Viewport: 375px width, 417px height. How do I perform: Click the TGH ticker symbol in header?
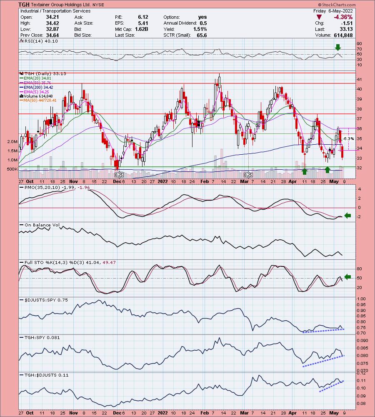click(x=24, y=5)
